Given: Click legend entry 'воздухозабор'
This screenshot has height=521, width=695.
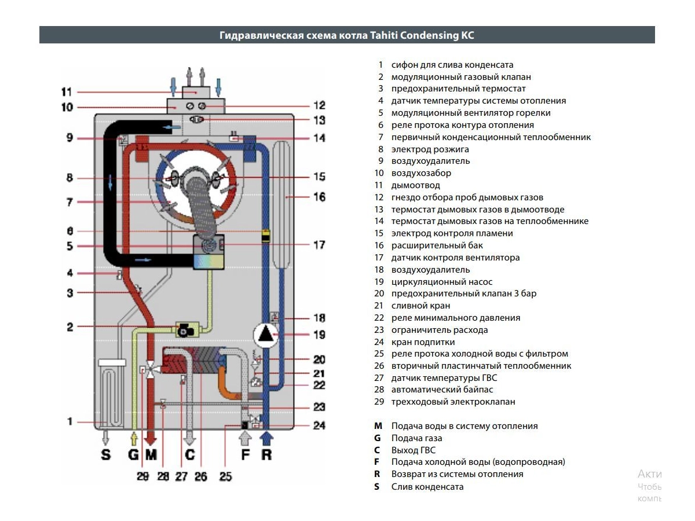Looking at the screenshot, I should [421, 173].
